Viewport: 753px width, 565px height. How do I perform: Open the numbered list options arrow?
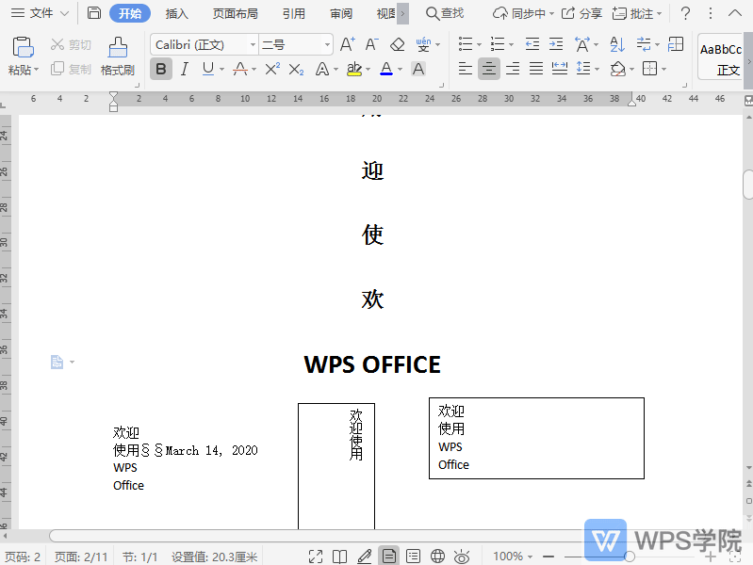coord(511,45)
